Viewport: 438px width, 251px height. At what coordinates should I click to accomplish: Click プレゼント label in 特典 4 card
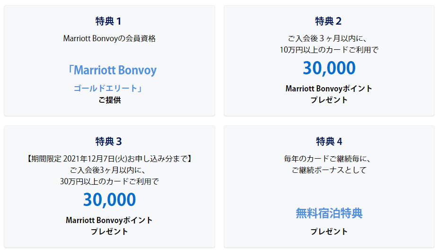[329, 232]
